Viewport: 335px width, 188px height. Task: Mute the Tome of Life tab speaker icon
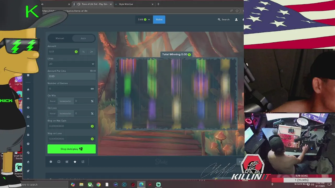pos(79,4)
